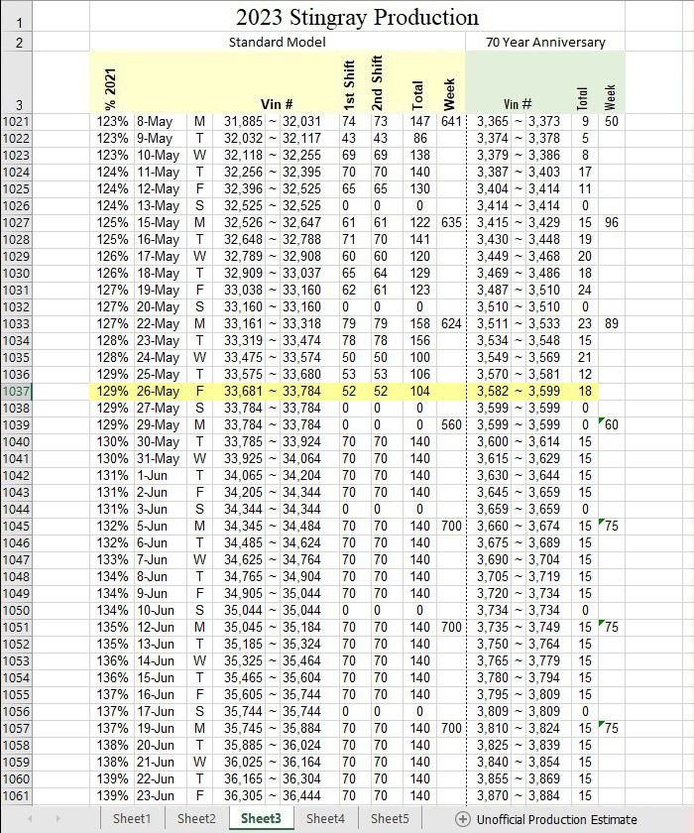Viewport: 694px width, 833px height.
Task: Click comment indicator on row 1051 Week cell
Action: (601, 622)
